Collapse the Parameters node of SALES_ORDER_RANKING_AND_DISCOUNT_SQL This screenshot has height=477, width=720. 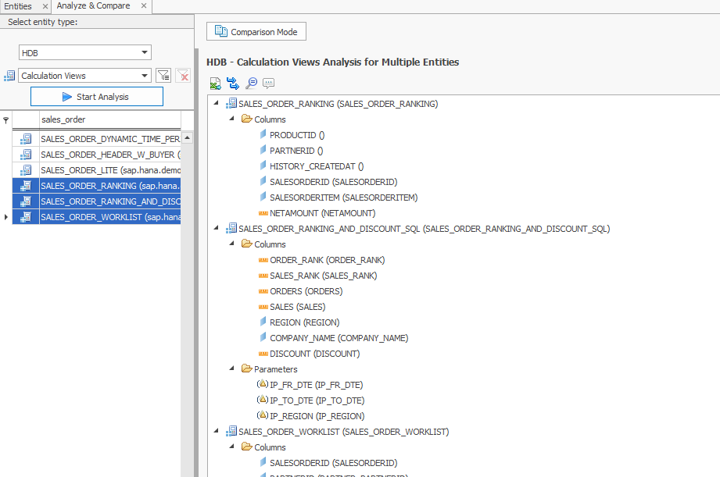coord(230,368)
